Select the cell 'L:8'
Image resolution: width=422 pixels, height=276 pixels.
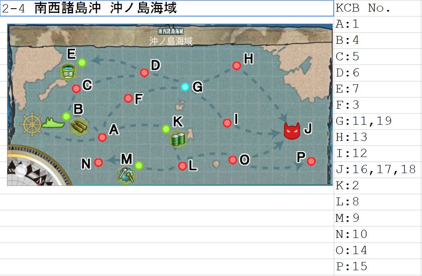click(378, 202)
